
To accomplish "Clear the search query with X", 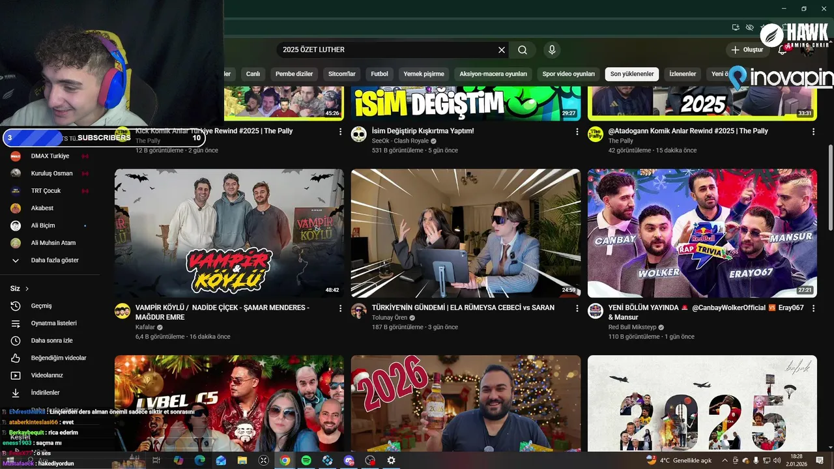I will 502,50.
